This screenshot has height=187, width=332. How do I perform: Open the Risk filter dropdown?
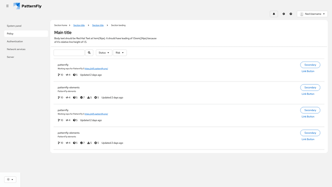coord(120,53)
